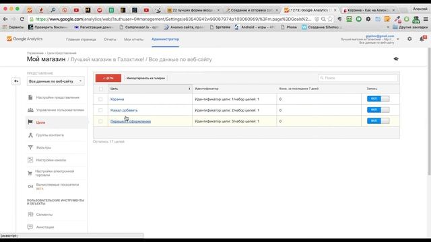Viewport: 431px width, 242px height.
Task: Expand the bookmarks bar overflow chevron
Action: [x=388, y=27]
